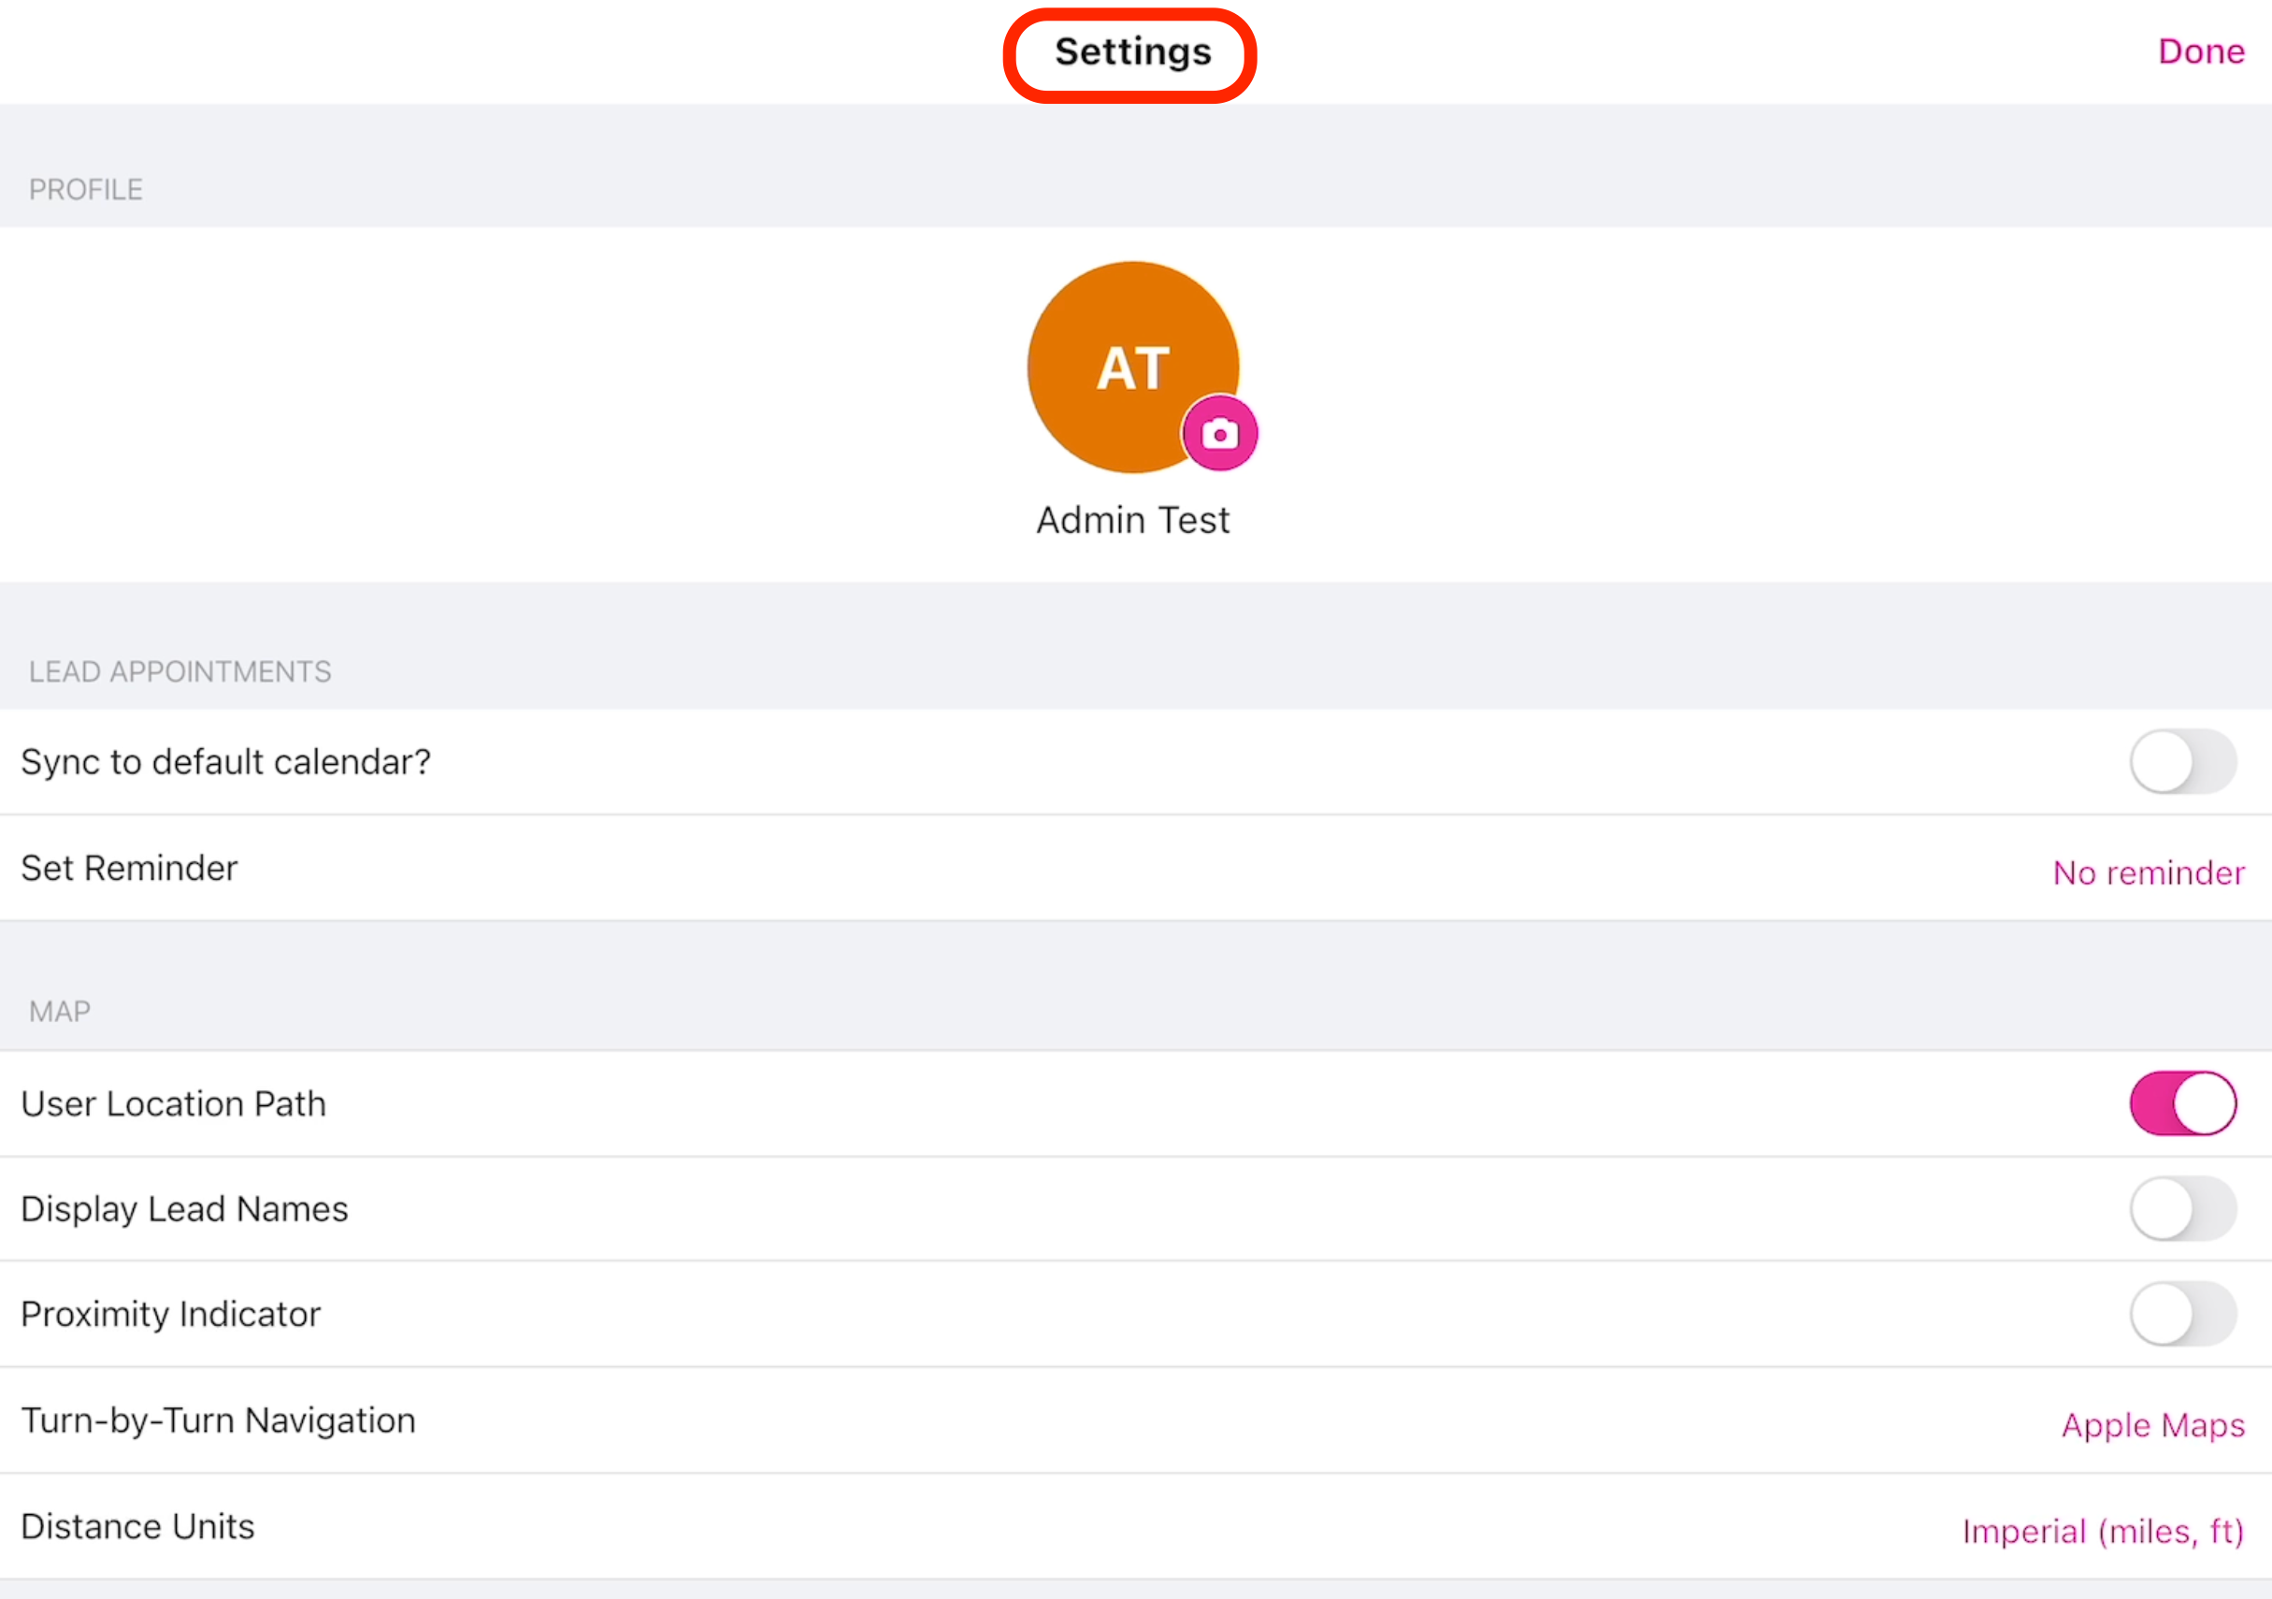
Task: Tap the Sync to default calendar label
Action: point(225,762)
